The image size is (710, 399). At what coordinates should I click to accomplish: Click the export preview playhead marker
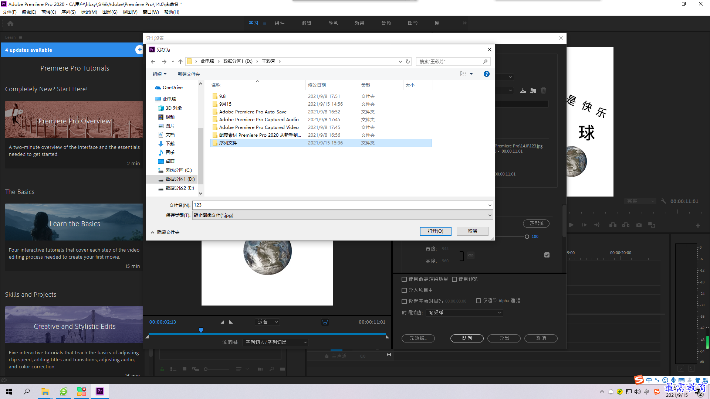201,330
